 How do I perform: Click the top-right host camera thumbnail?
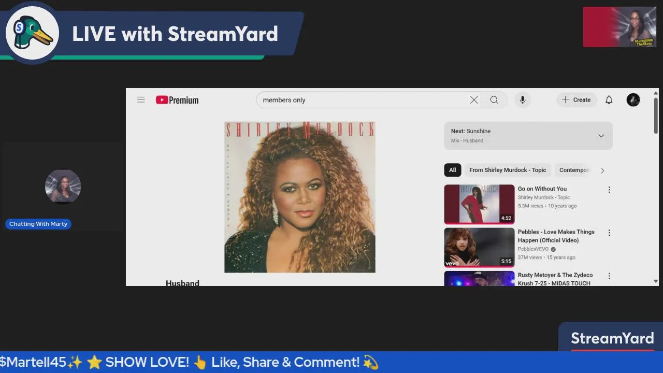[x=619, y=27]
